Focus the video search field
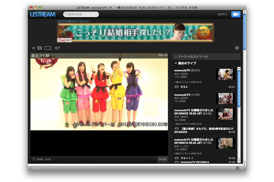274x182 pixels. point(81,14)
